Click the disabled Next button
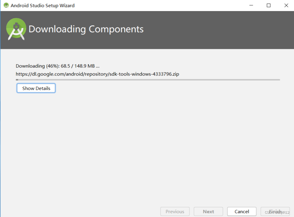The height and width of the screenshot is (217, 294). click(208, 211)
